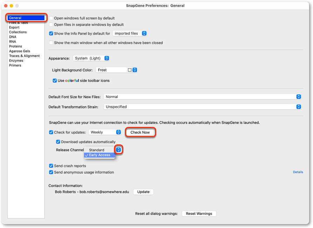Click the Transformation Strain arrow icon
Screen dimensions: 313x228
pos(299,107)
